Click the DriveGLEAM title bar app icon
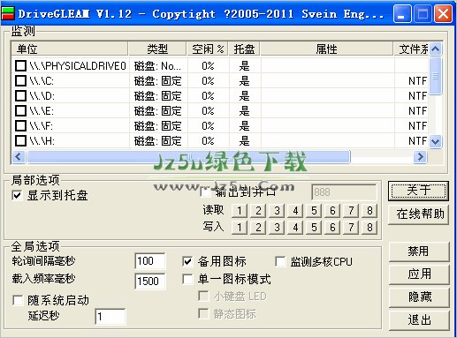The width and height of the screenshot is (457, 338). click(8, 13)
